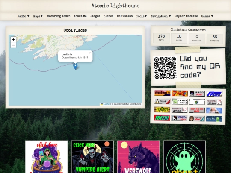Expand the Radio dropdown menu

(x=23, y=16)
